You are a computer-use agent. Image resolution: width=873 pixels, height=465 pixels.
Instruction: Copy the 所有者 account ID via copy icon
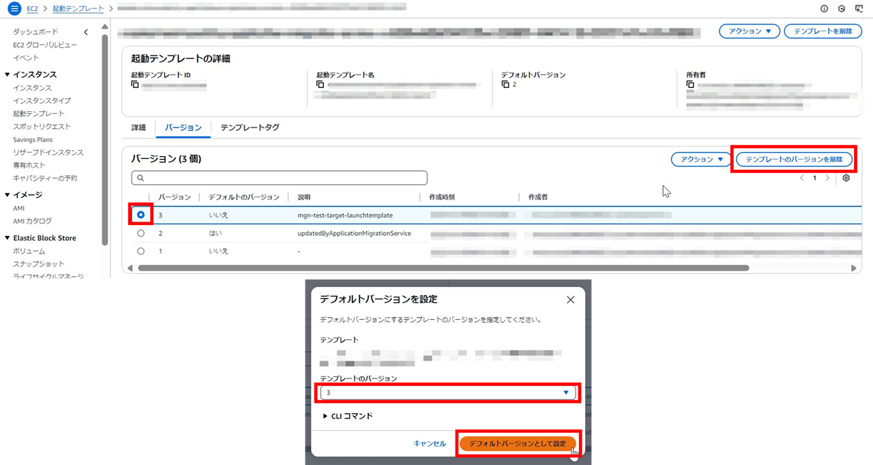tap(689, 85)
